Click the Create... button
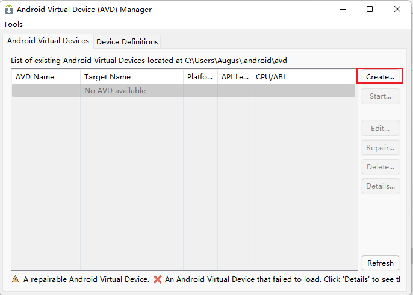This screenshot has width=413, height=295. coord(380,76)
